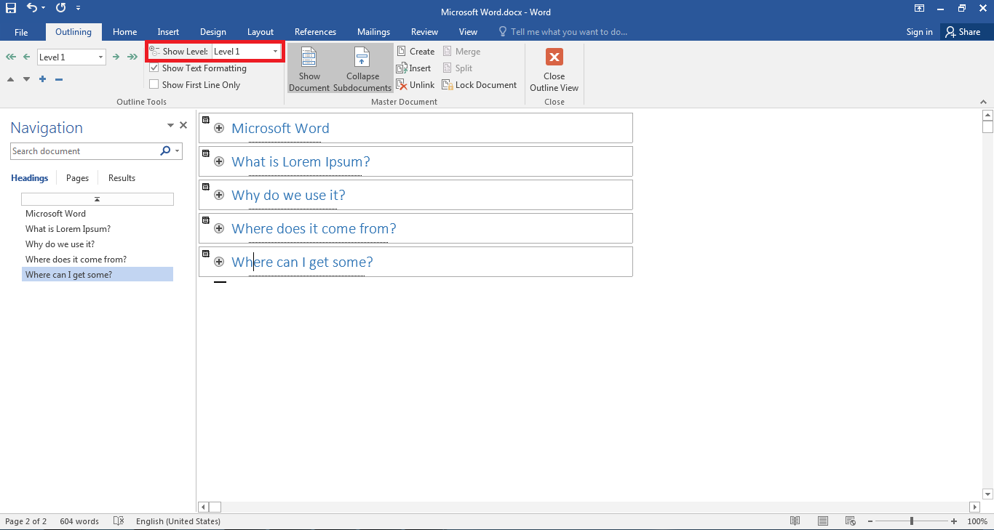Viewport: 994px width, 530px height.
Task: Click the Promote to Heading 1 double-arrow icon
Action: (x=10, y=57)
